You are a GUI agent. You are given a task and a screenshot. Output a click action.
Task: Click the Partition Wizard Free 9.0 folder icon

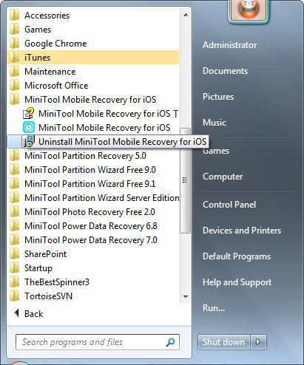[14, 170]
